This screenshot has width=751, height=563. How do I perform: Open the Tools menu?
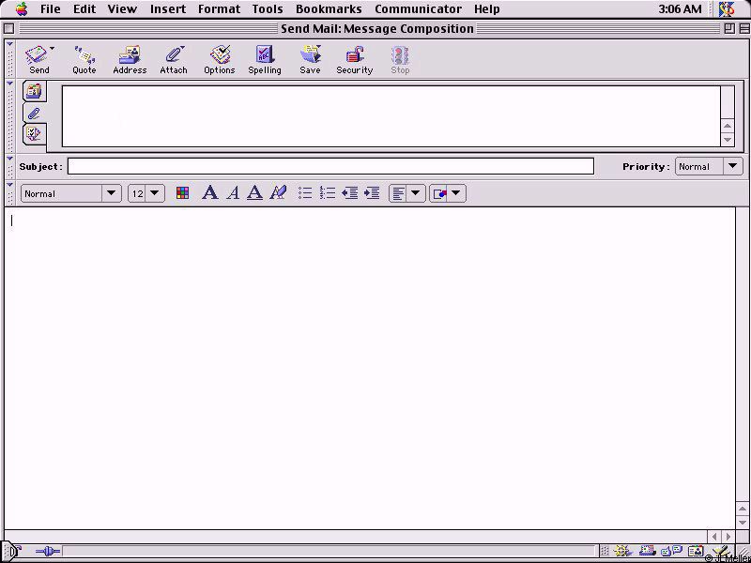pos(268,9)
